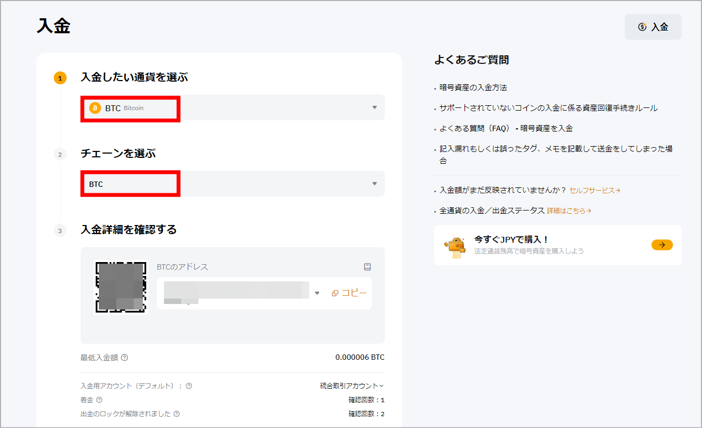Click the Bitcoin coin icon
Viewport: 702px width, 428px height.
pos(95,108)
